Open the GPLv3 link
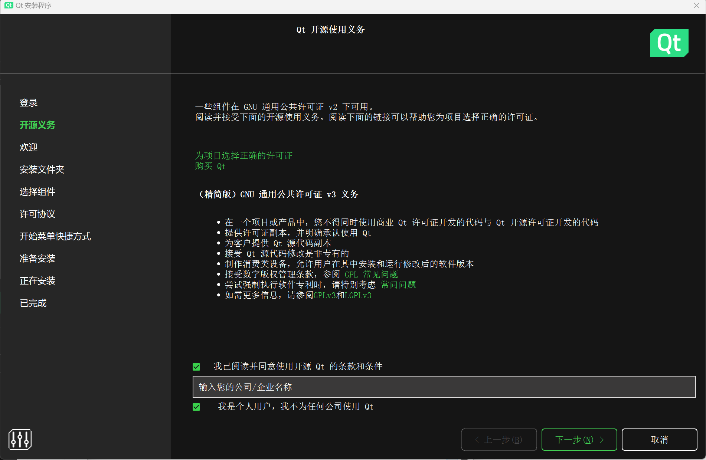 [324, 296]
